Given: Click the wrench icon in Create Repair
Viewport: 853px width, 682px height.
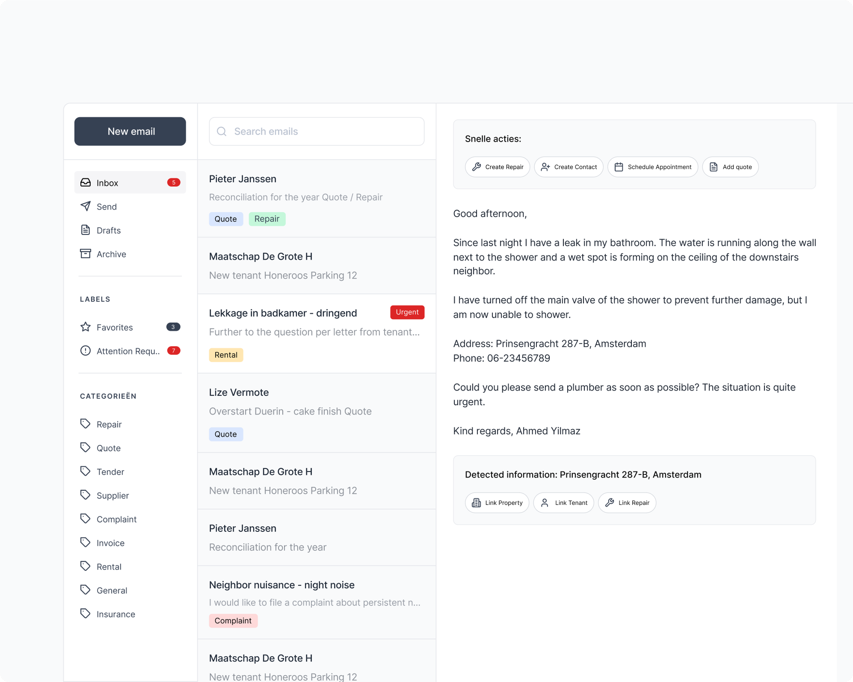Looking at the screenshot, I should 477,167.
